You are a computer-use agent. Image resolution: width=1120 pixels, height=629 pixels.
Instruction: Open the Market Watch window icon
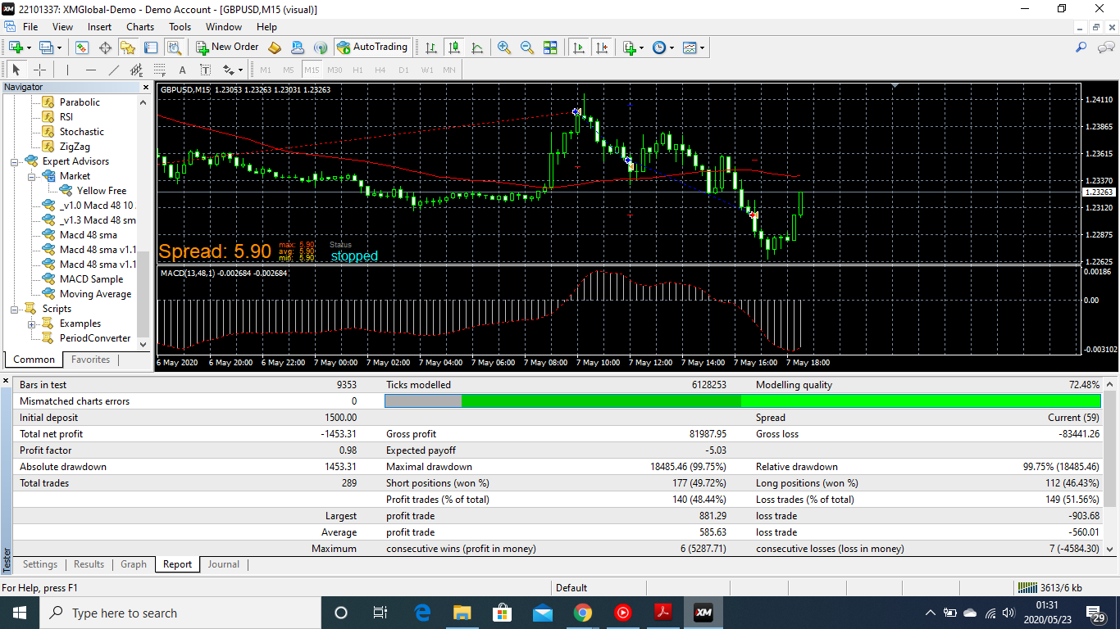tap(82, 48)
